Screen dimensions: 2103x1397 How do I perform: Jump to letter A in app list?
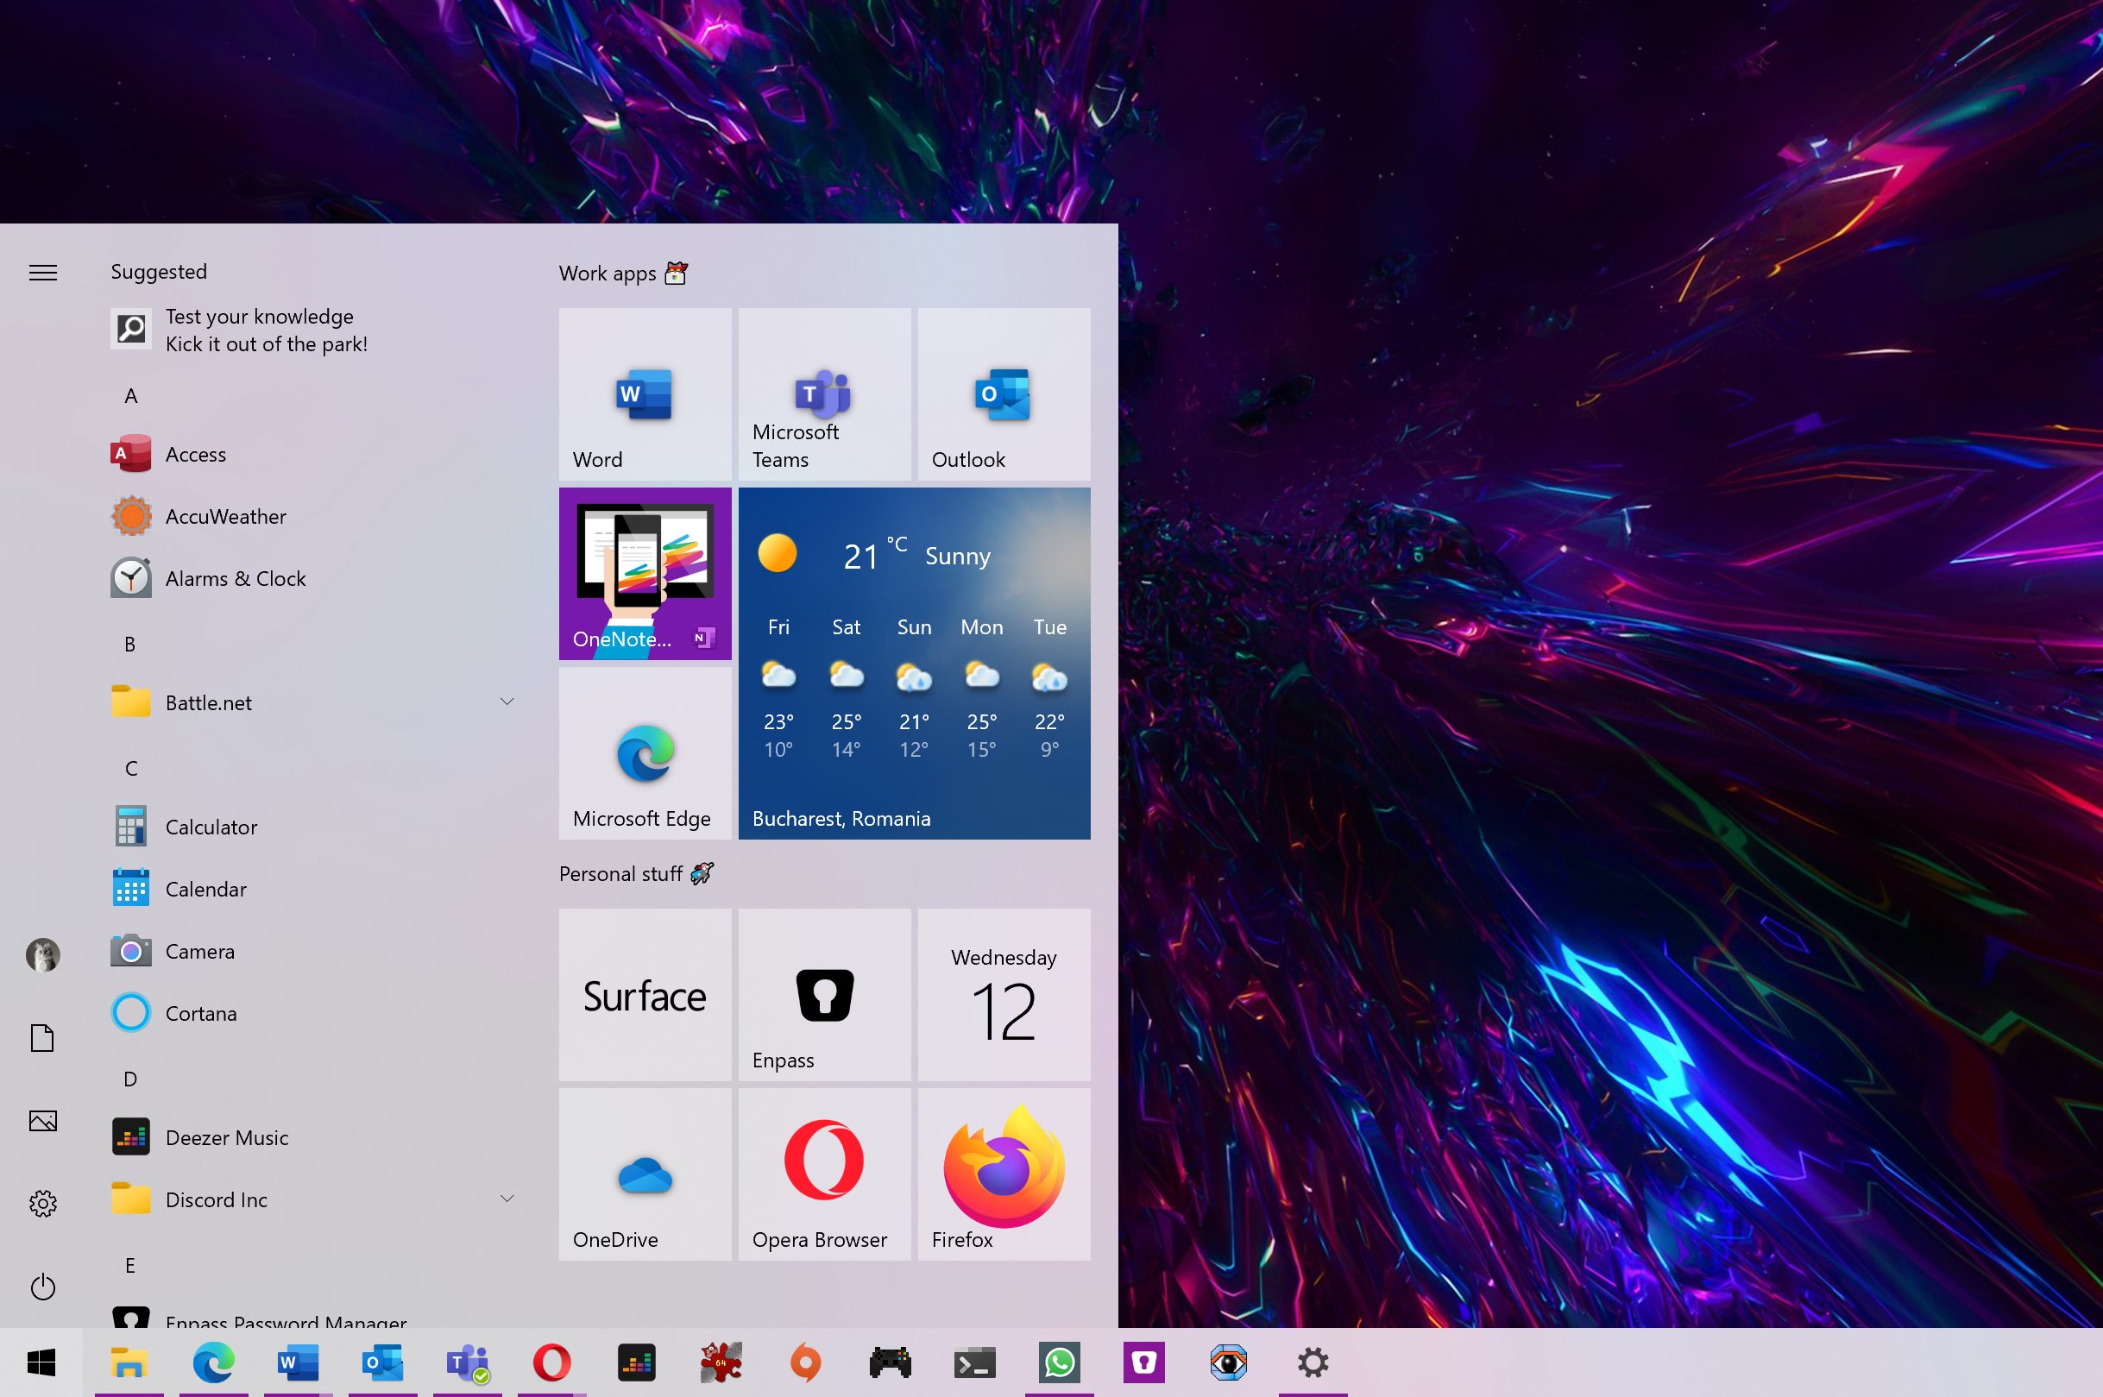[131, 396]
